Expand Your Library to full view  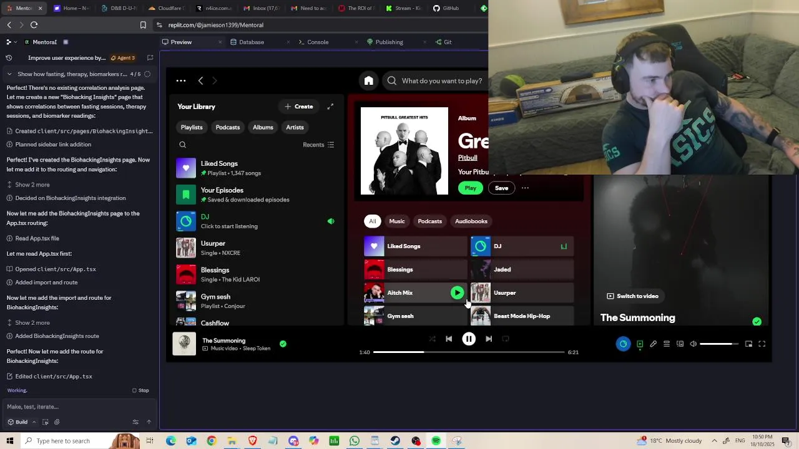point(330,107)
